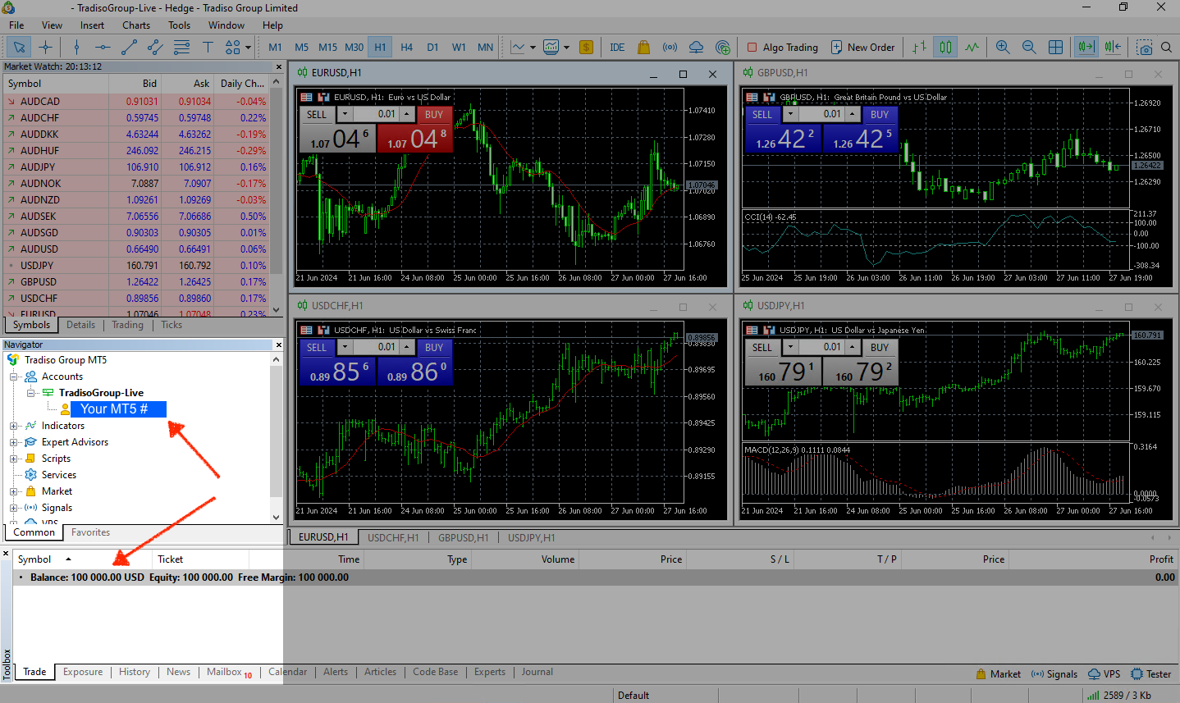Select AUDJPY row in Market Watch
The image size is (1180, 703).
[136, 167]
